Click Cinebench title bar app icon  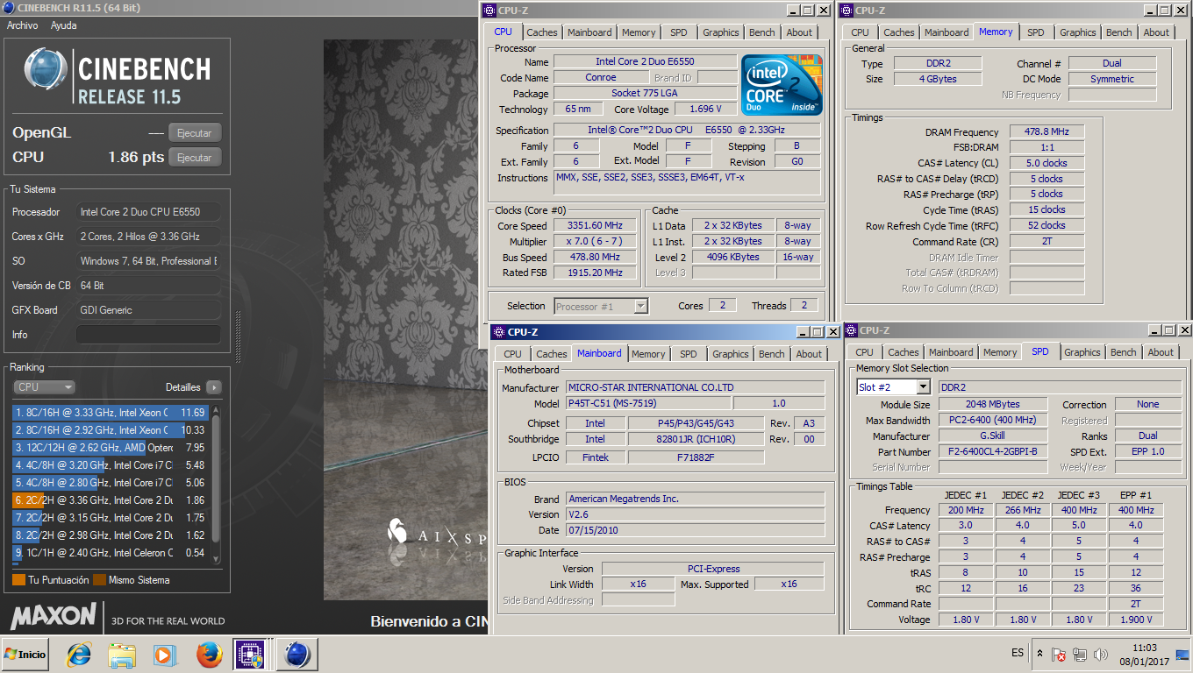coord(8,8)
